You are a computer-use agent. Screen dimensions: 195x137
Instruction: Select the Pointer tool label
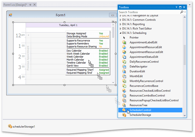(134, 38)
